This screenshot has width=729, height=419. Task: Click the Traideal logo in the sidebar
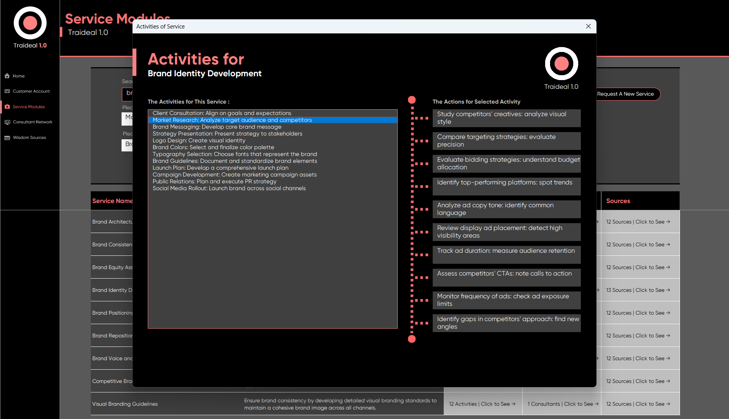(x=30, y=23)
